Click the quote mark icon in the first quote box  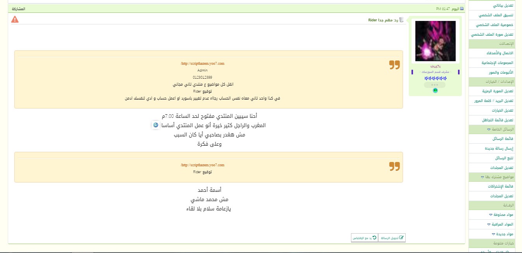(394, 65)
